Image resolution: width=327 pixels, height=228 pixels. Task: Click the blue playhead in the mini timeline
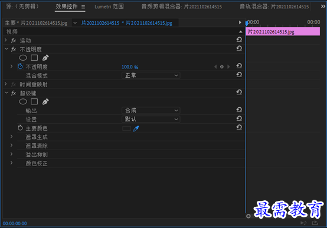coord(247,23)
